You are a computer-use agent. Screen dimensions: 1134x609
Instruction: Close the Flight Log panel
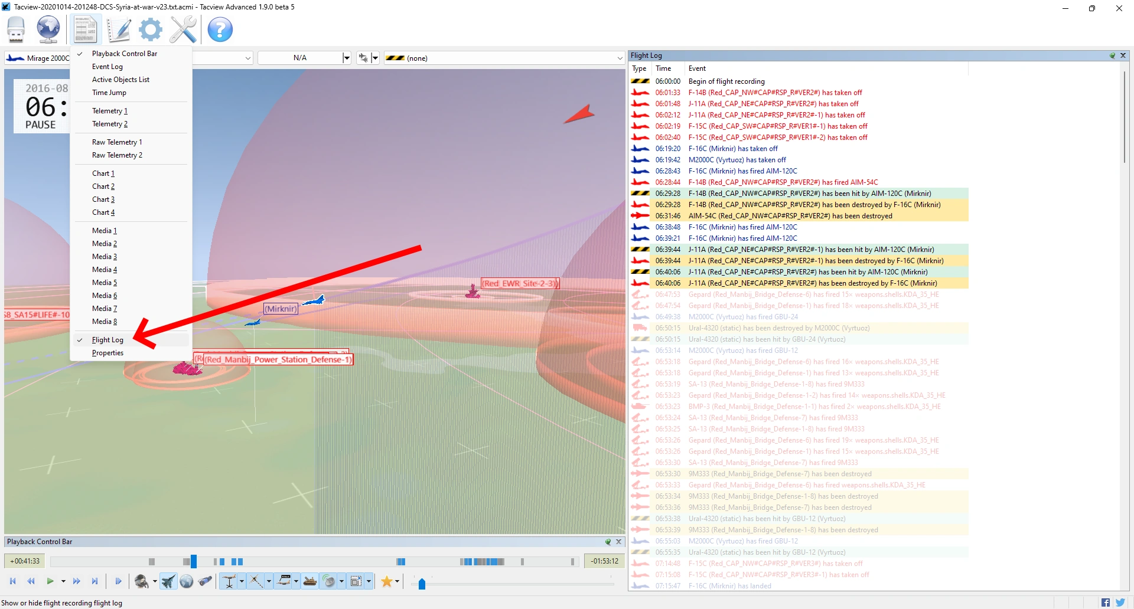(x=1123, y=55)
